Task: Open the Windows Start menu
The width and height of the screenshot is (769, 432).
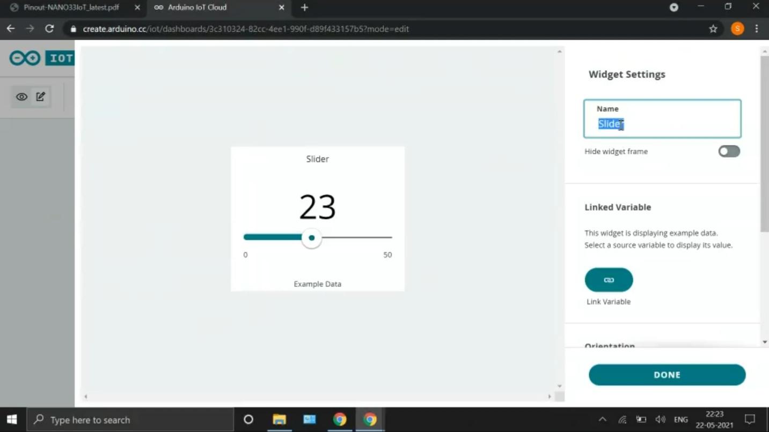Action: coord(12,420)
